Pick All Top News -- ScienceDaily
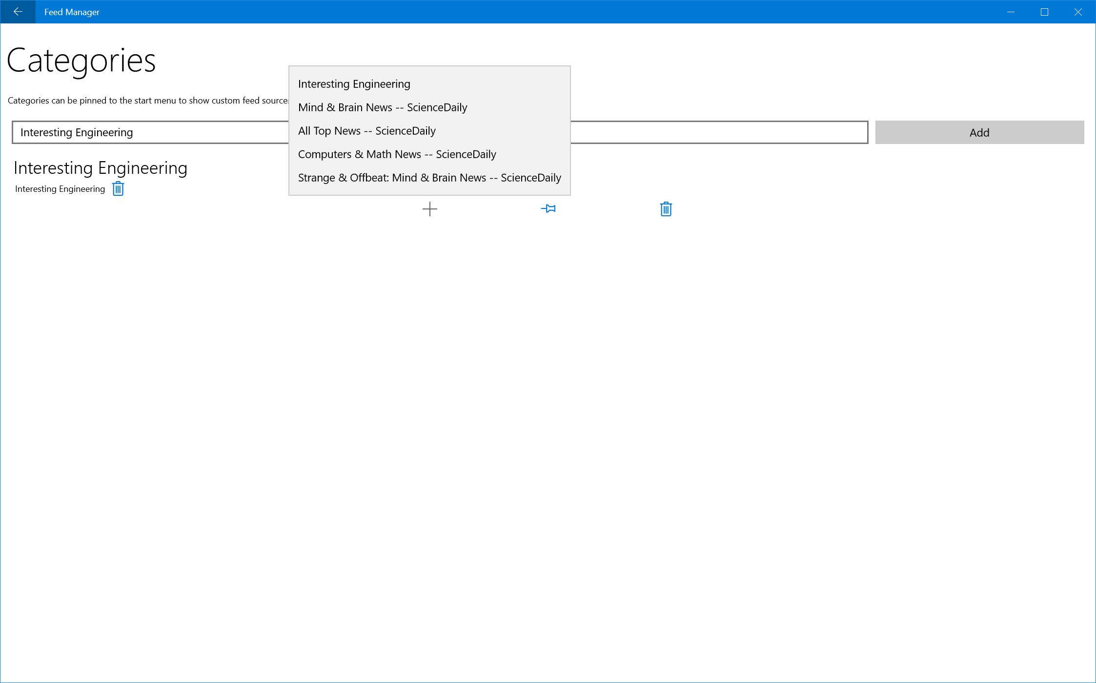 [x=367, y=131]
